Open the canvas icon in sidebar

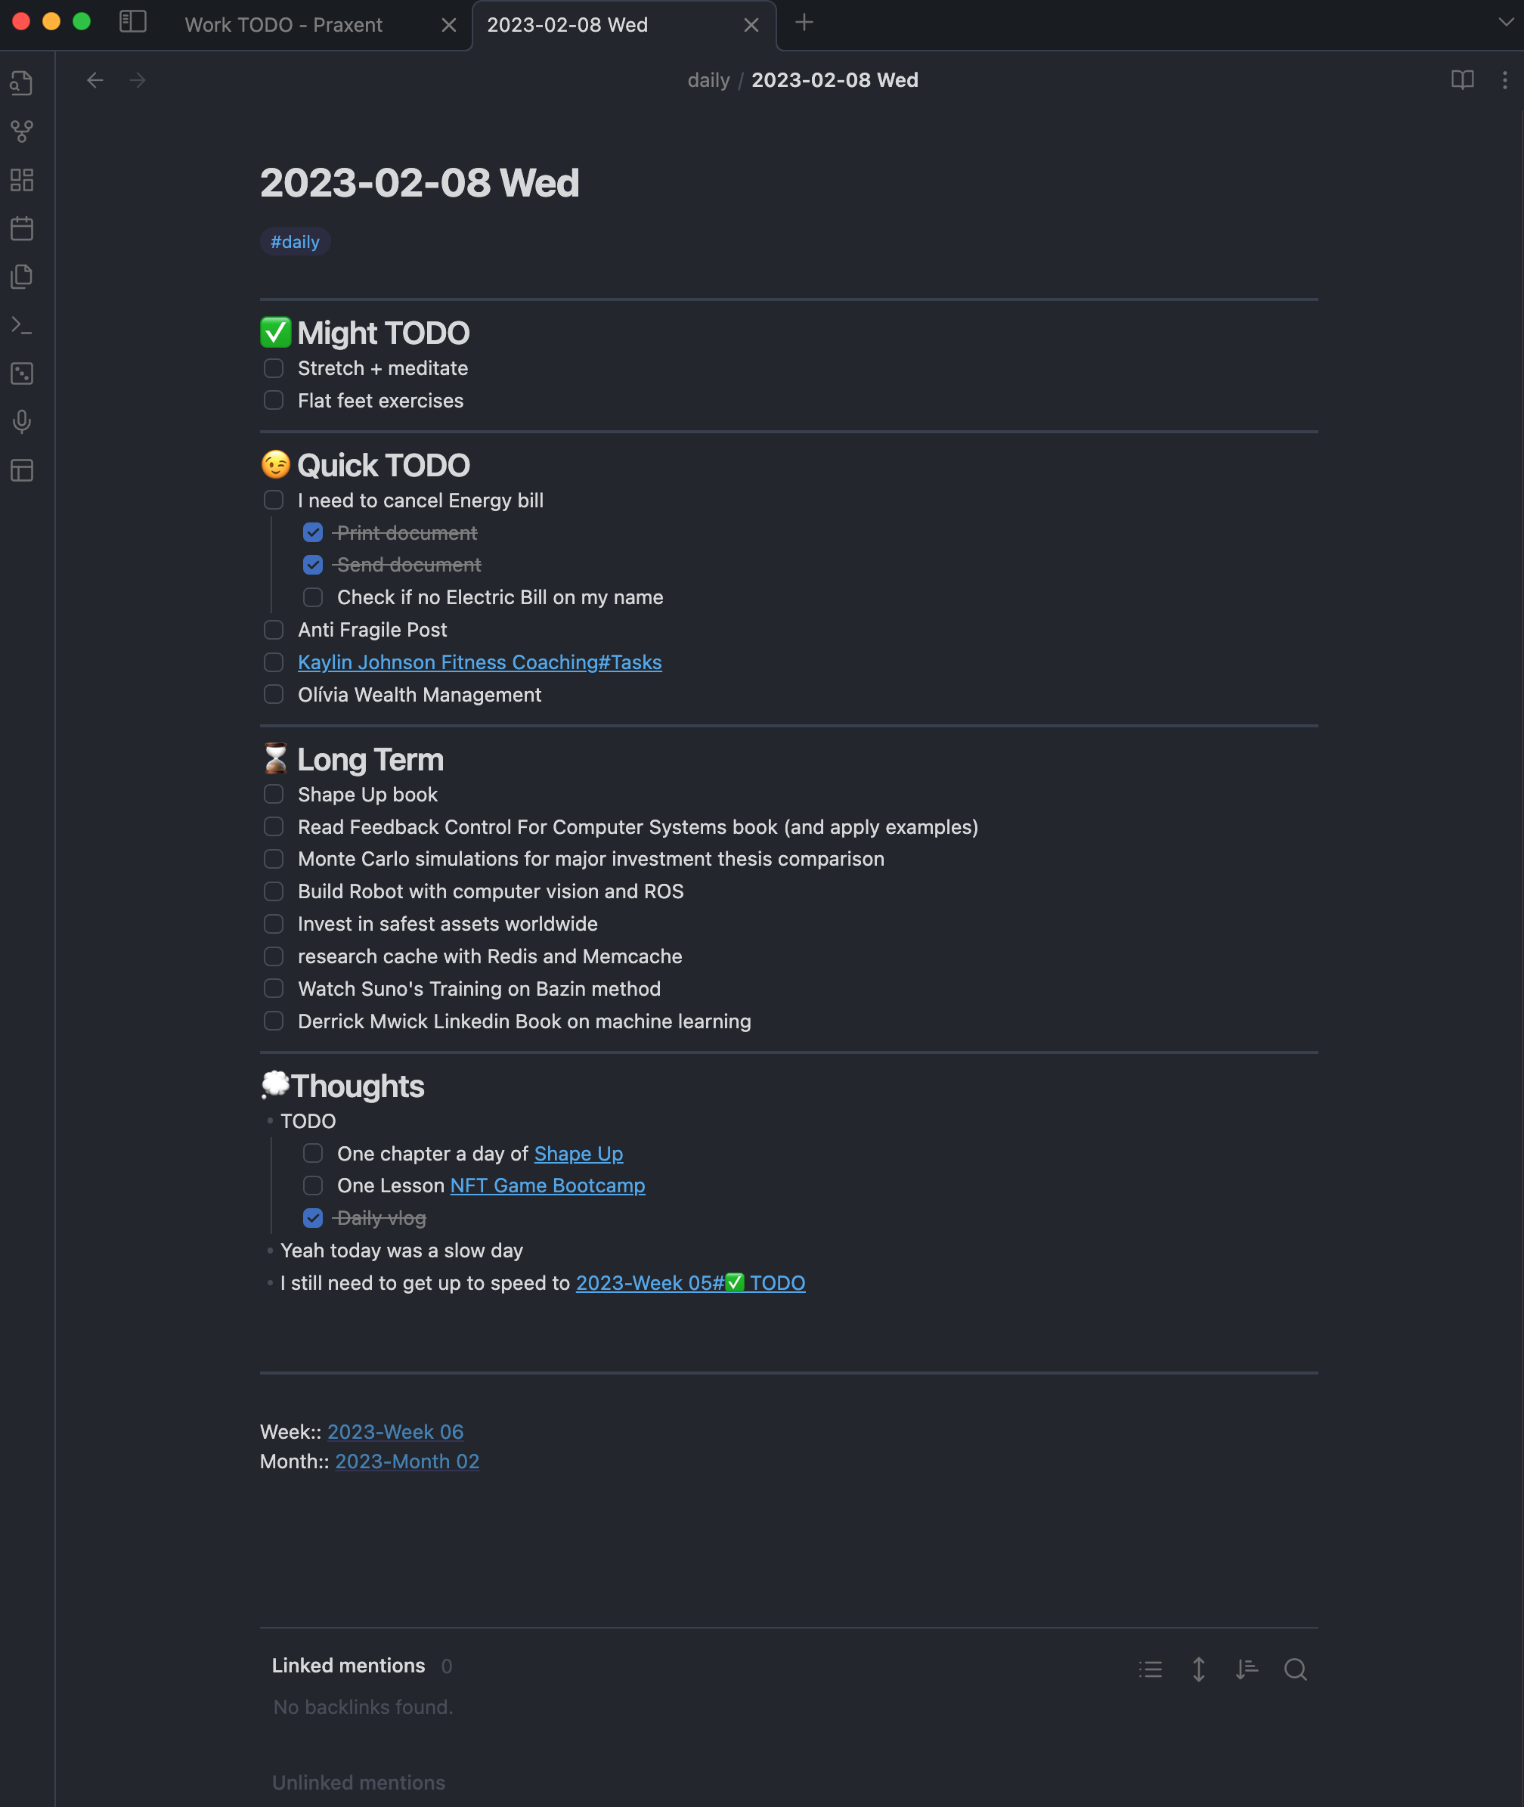tap(22, 180)
